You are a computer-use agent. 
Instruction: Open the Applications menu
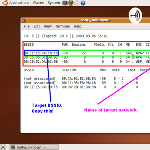point(19,3)
